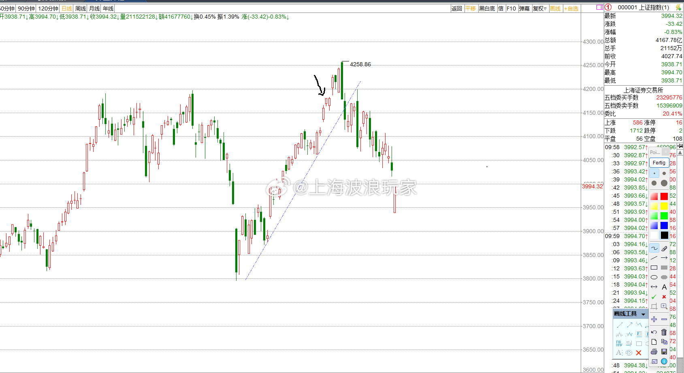Click the Fertig button

click(x=659, y=162)
